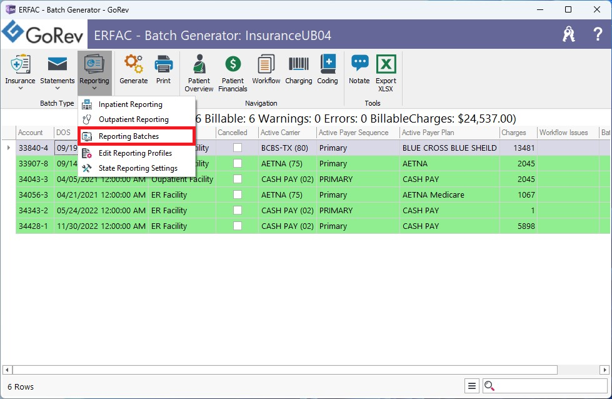
Task: Select Outpatient Reporting menu item
Action: pyautogui.click(x=137, y=119)
